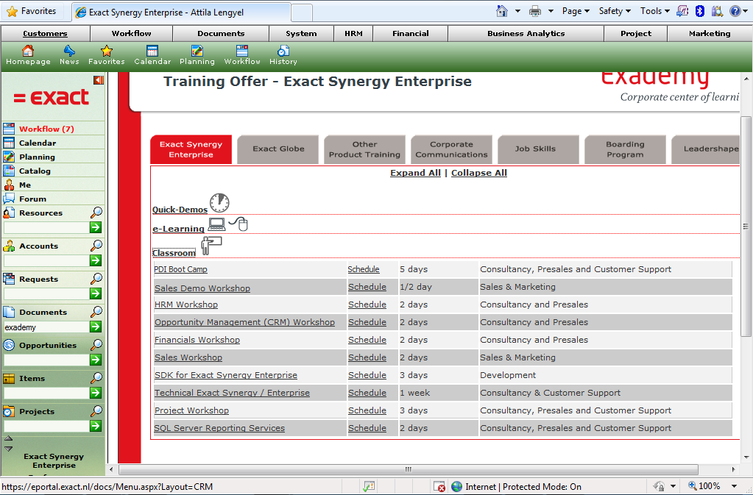Screen dimensions: 753x495
Task: Expand the Quick-Demos section
Action: [180, 210]
